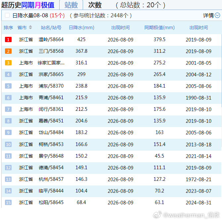
Task: Select station 青浦/58461
Action: [51, 98]
